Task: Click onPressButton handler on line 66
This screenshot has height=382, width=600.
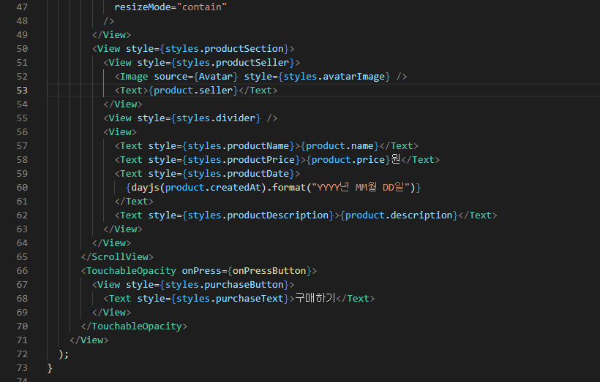Action: (x=269, y=271)
